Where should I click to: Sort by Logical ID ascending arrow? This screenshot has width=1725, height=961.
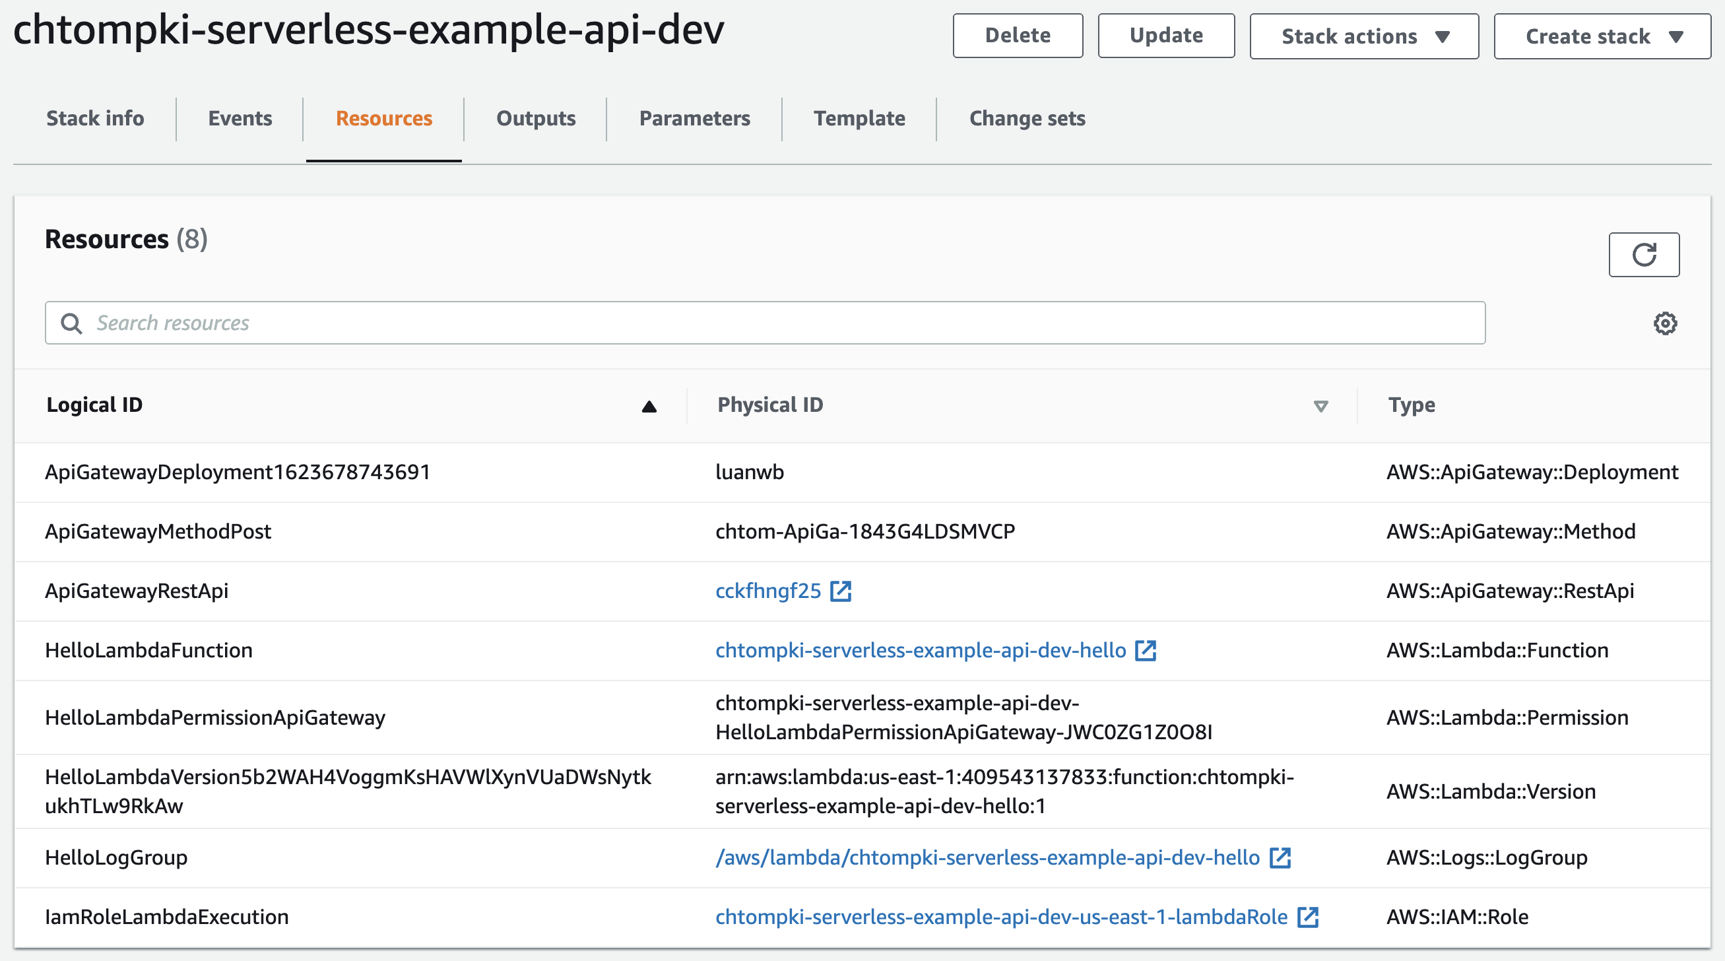pyautogui.click(x=648, y=407)
